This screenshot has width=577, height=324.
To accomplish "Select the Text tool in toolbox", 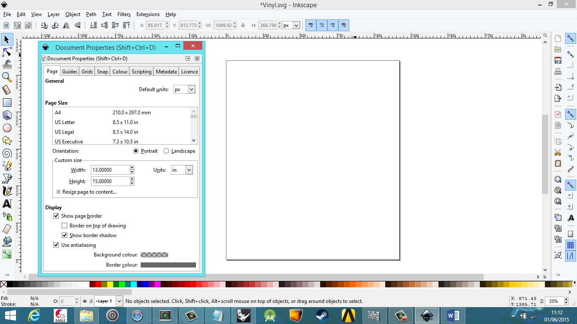I will click(7, 204).
